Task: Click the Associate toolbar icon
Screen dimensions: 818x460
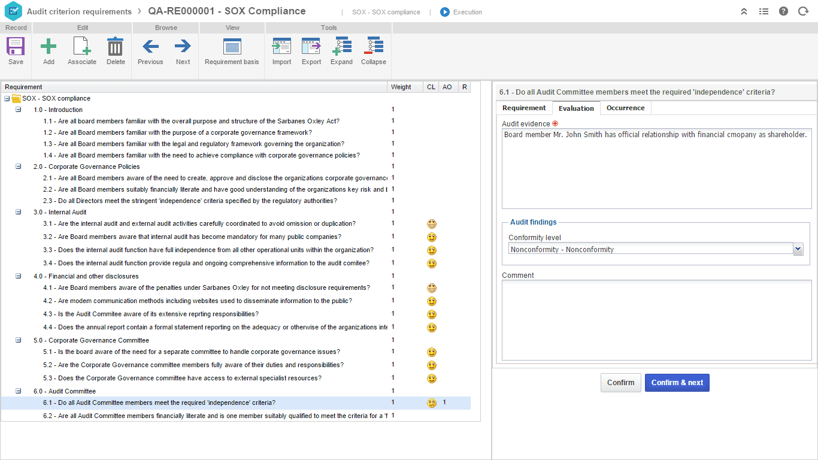Action: pos(82,47)
